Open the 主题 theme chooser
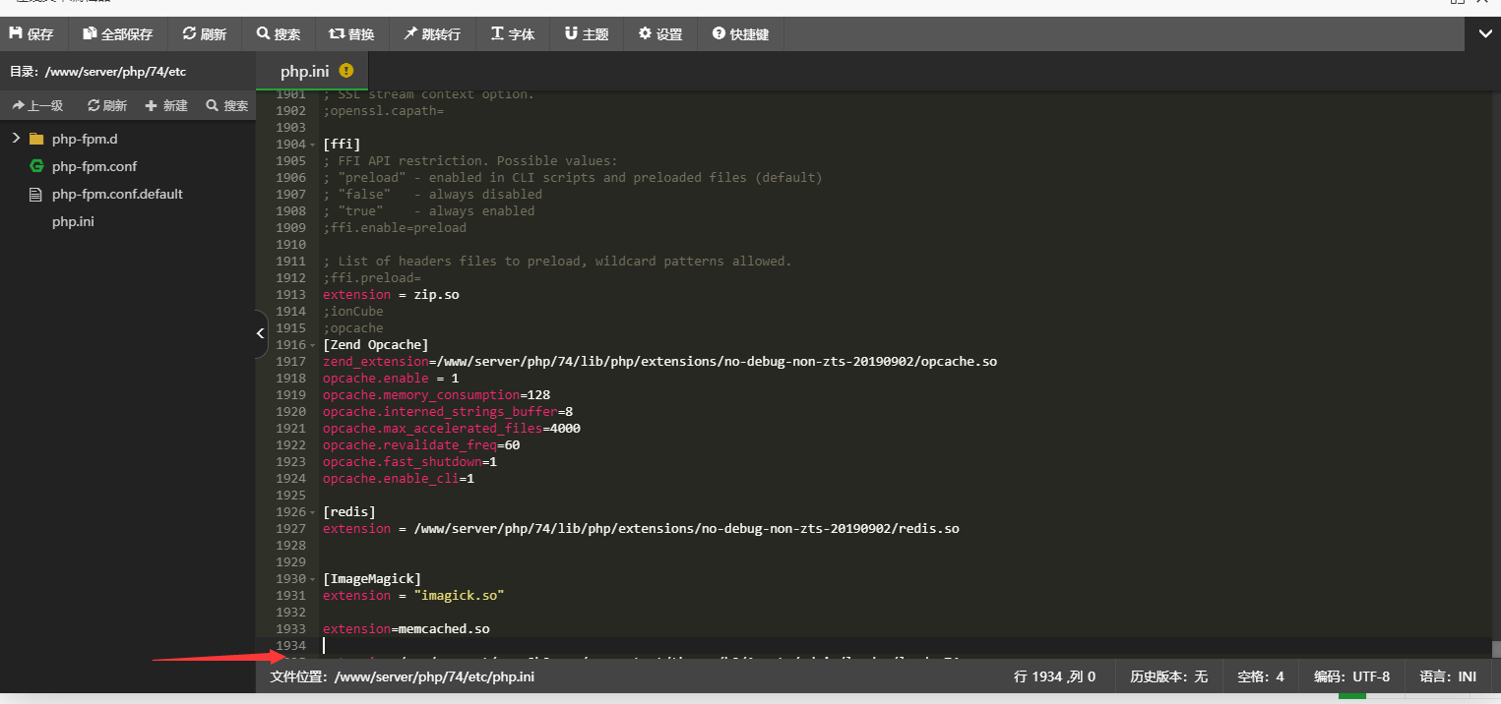 tap(587, 34)
